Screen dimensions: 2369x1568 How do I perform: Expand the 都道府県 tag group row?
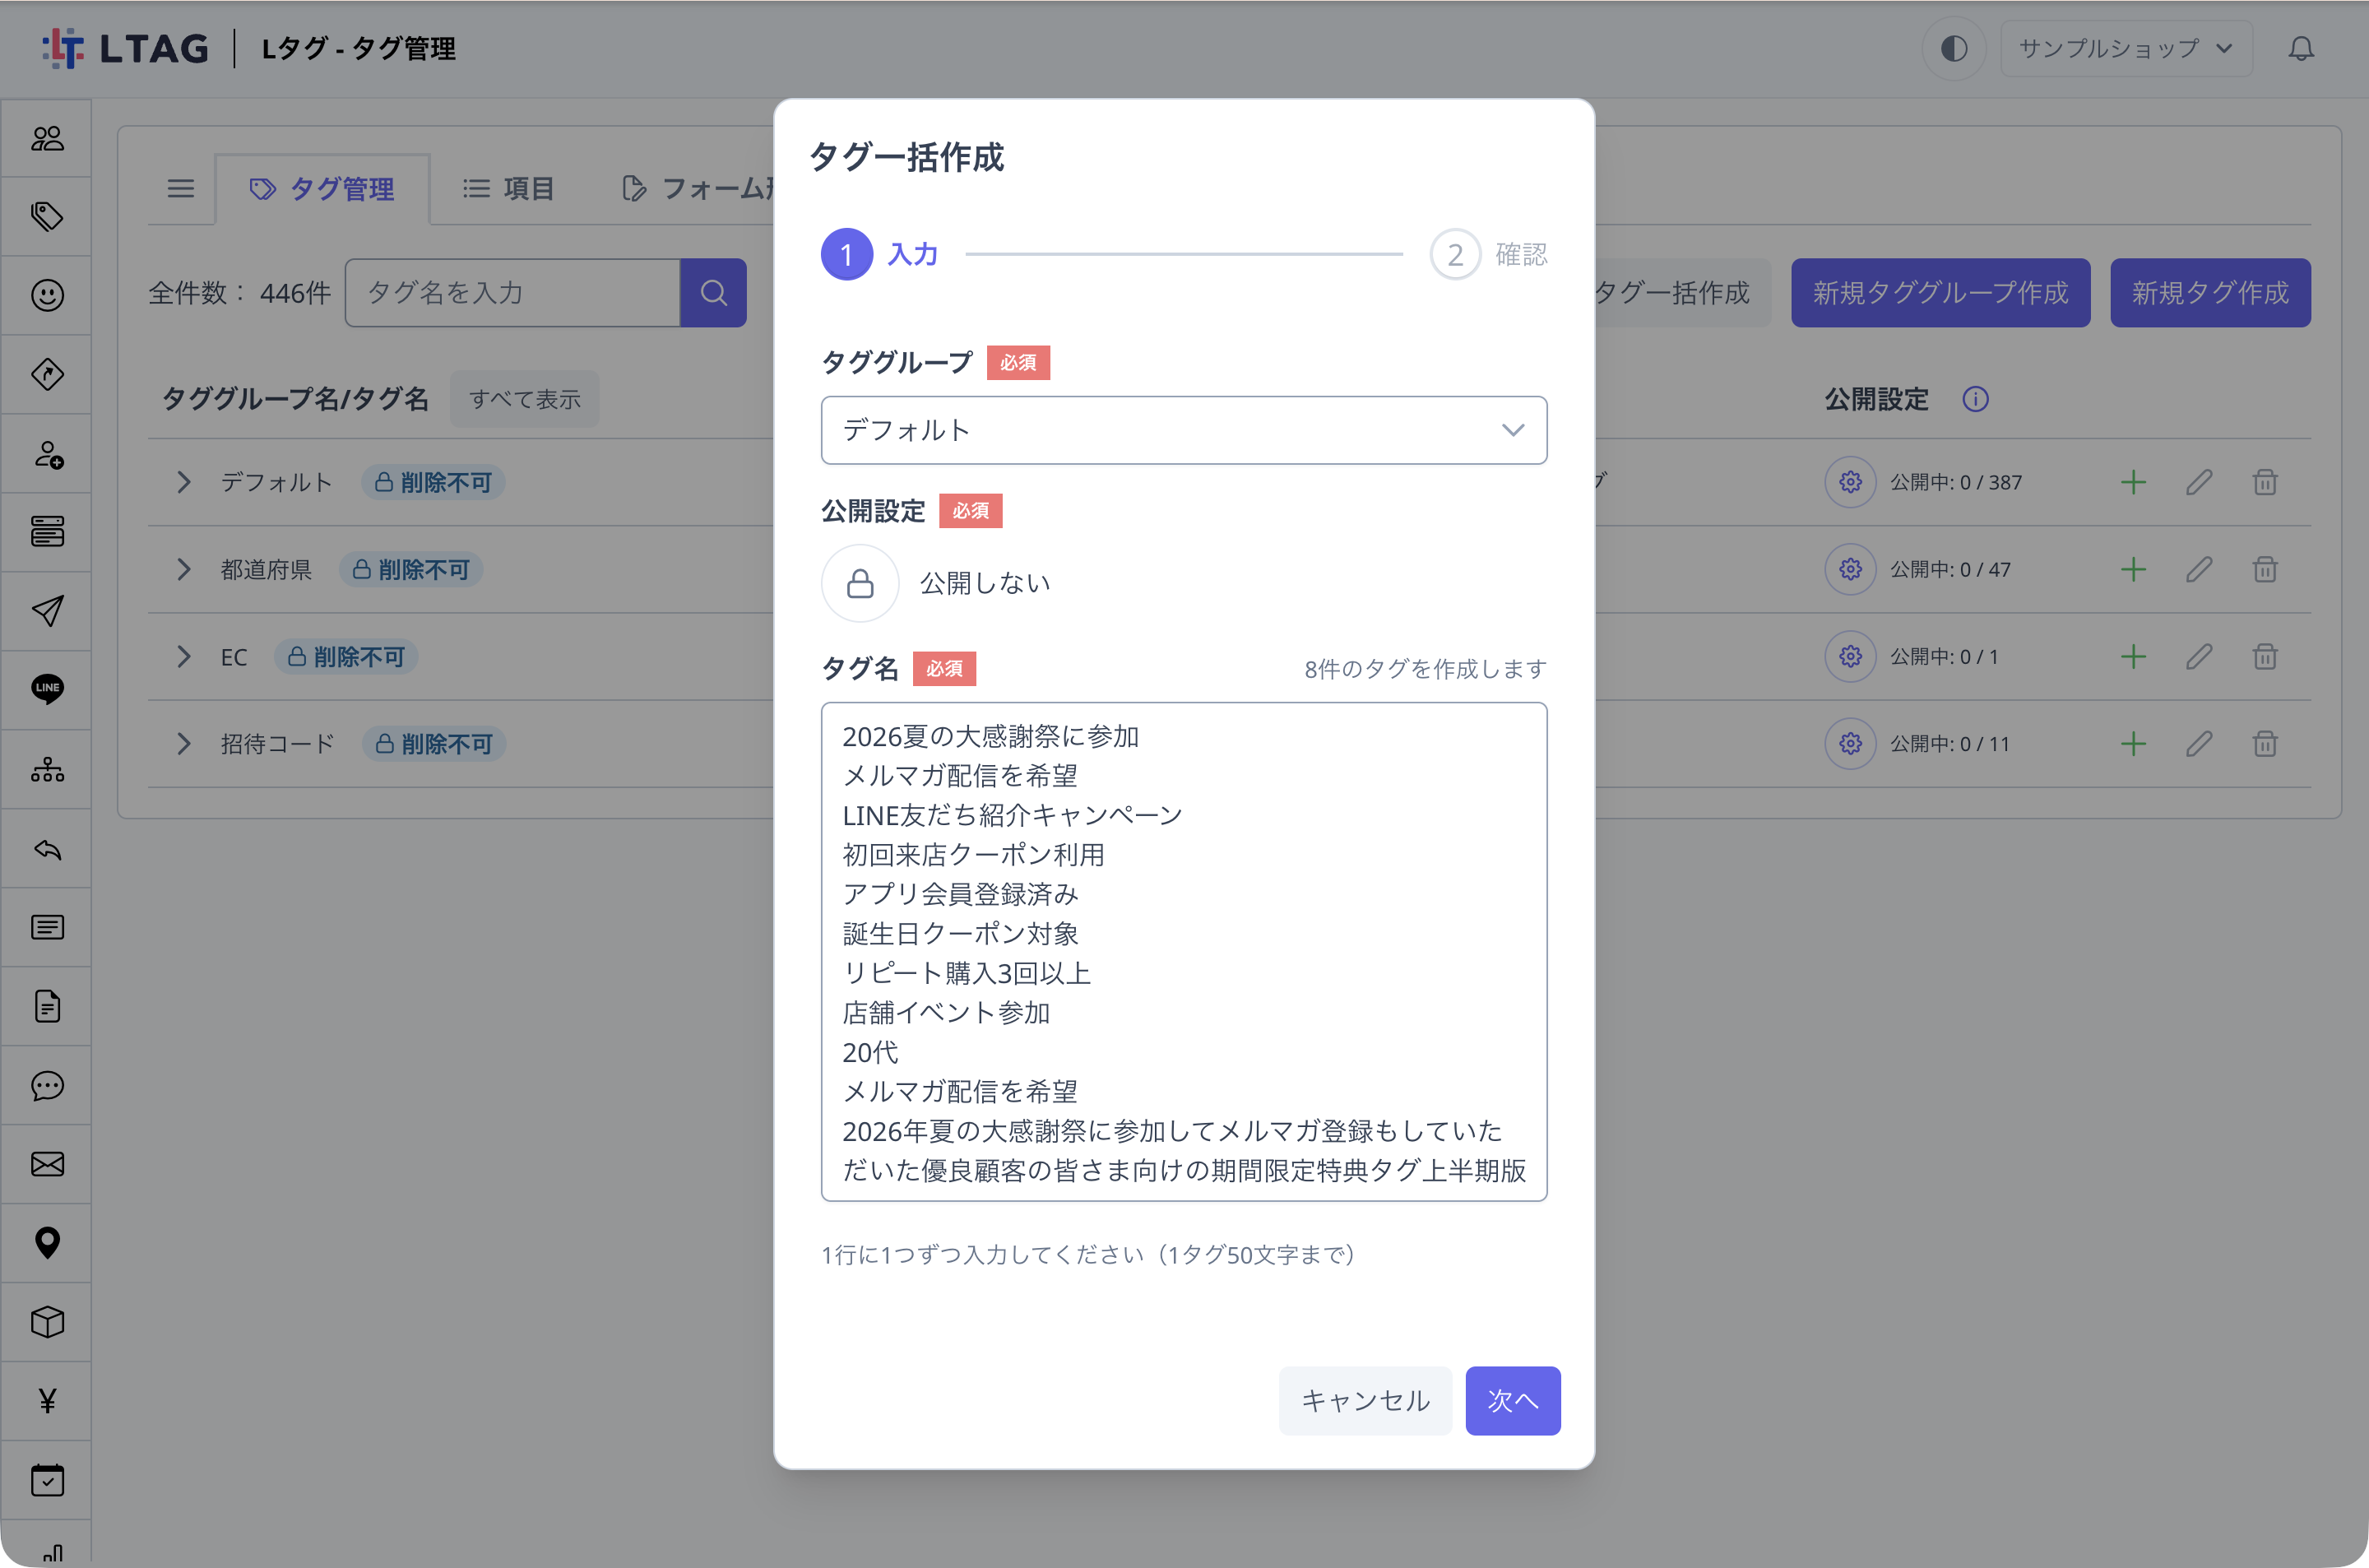pyautogui.click(x=183, y=569)
